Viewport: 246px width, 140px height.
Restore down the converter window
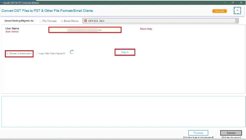click(233, 3)
